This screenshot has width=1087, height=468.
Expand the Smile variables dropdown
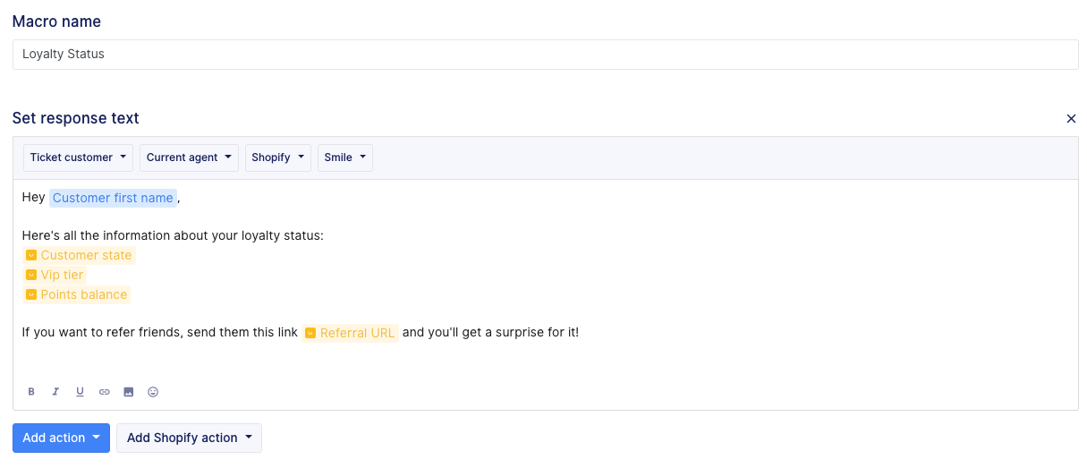[x=344, y=157]
